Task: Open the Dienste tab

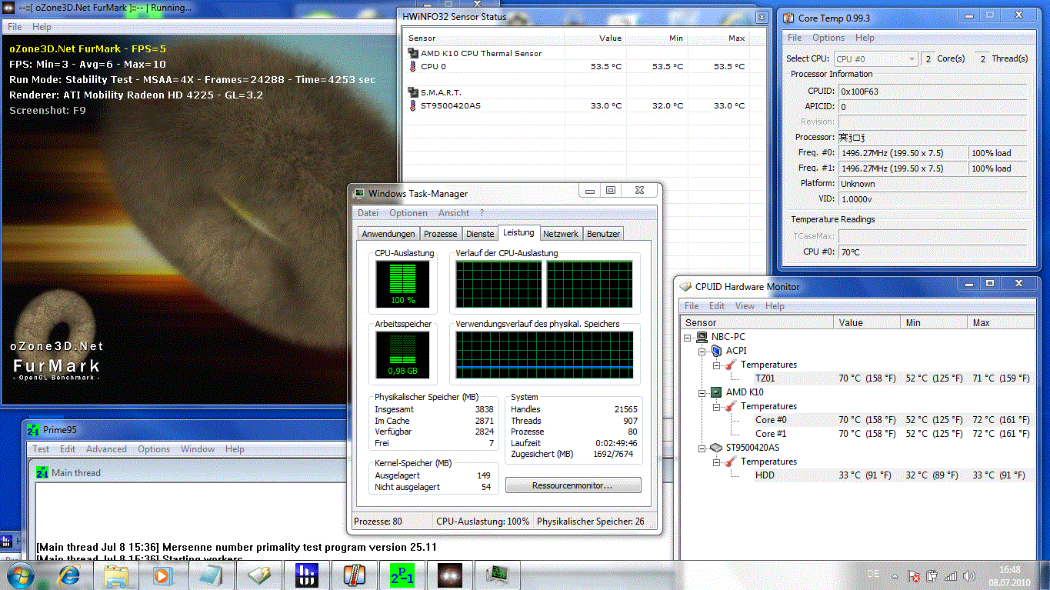Action: [480, 234]
